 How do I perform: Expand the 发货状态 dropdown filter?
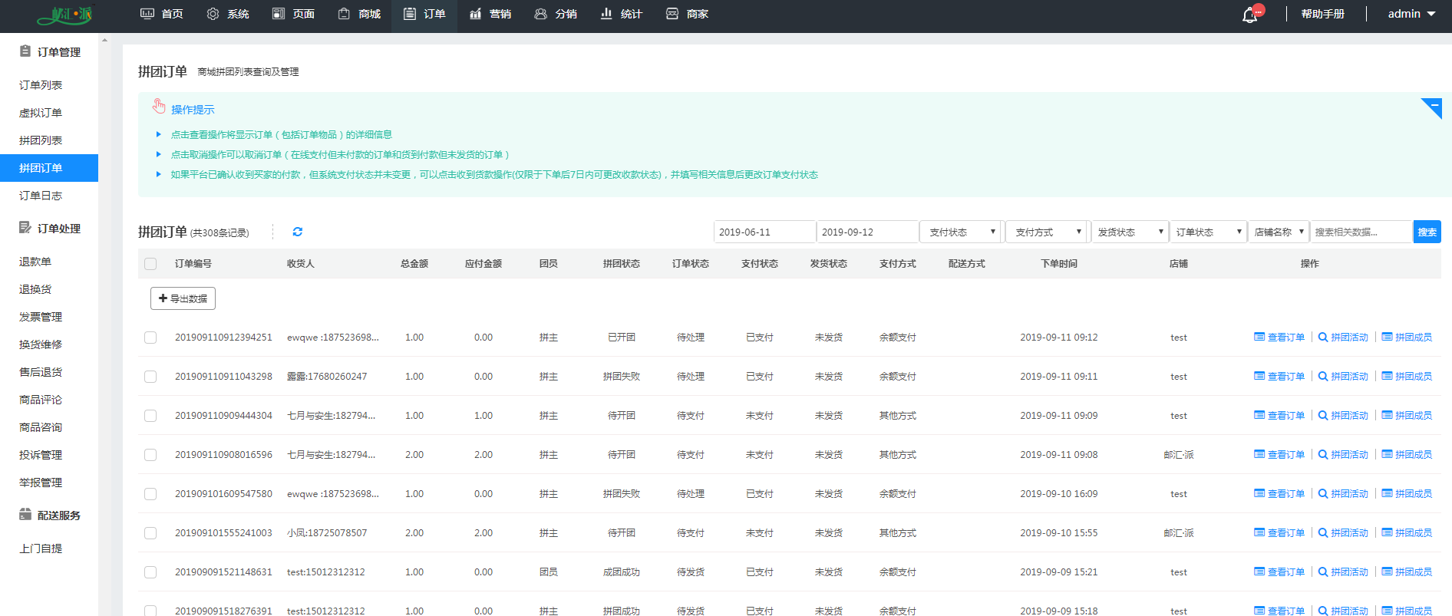tap(1130, 232)
